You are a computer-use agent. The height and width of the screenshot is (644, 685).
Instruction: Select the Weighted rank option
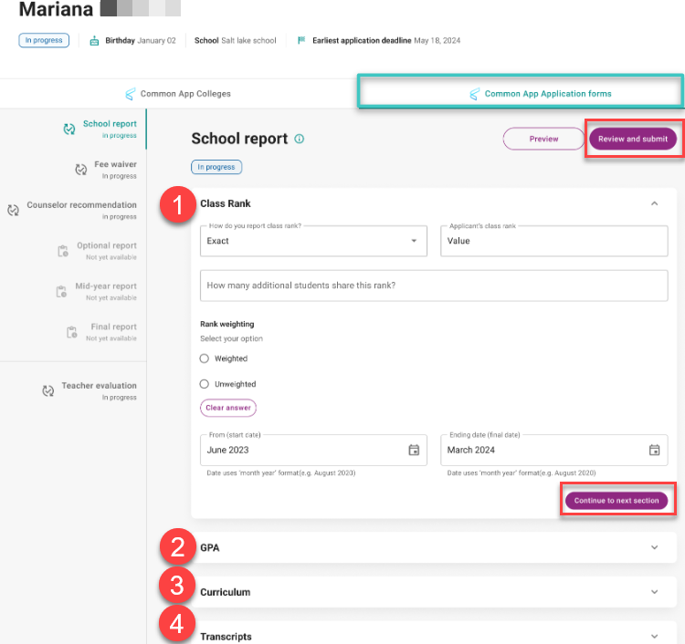(205, 358)
